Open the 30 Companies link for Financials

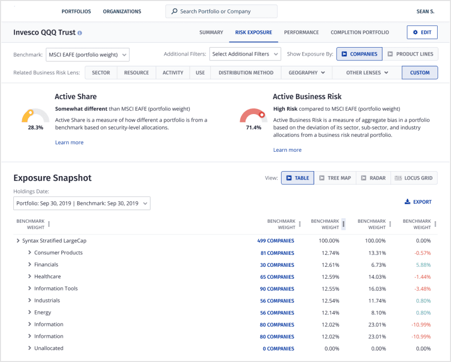tap(277, 265)
